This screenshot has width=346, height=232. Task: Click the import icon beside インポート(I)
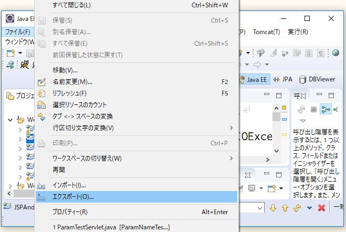tap(41, 185)
